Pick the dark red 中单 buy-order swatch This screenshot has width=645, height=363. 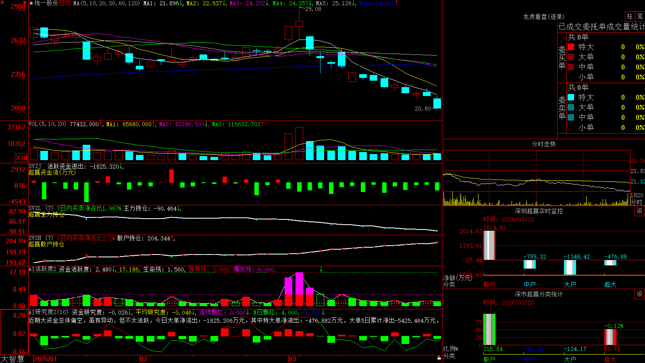pyautogui.click(x=571, y=67)
